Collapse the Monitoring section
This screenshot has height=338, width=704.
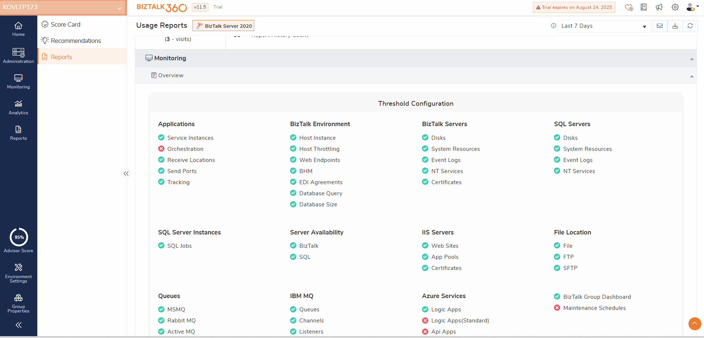click(691, 58)
